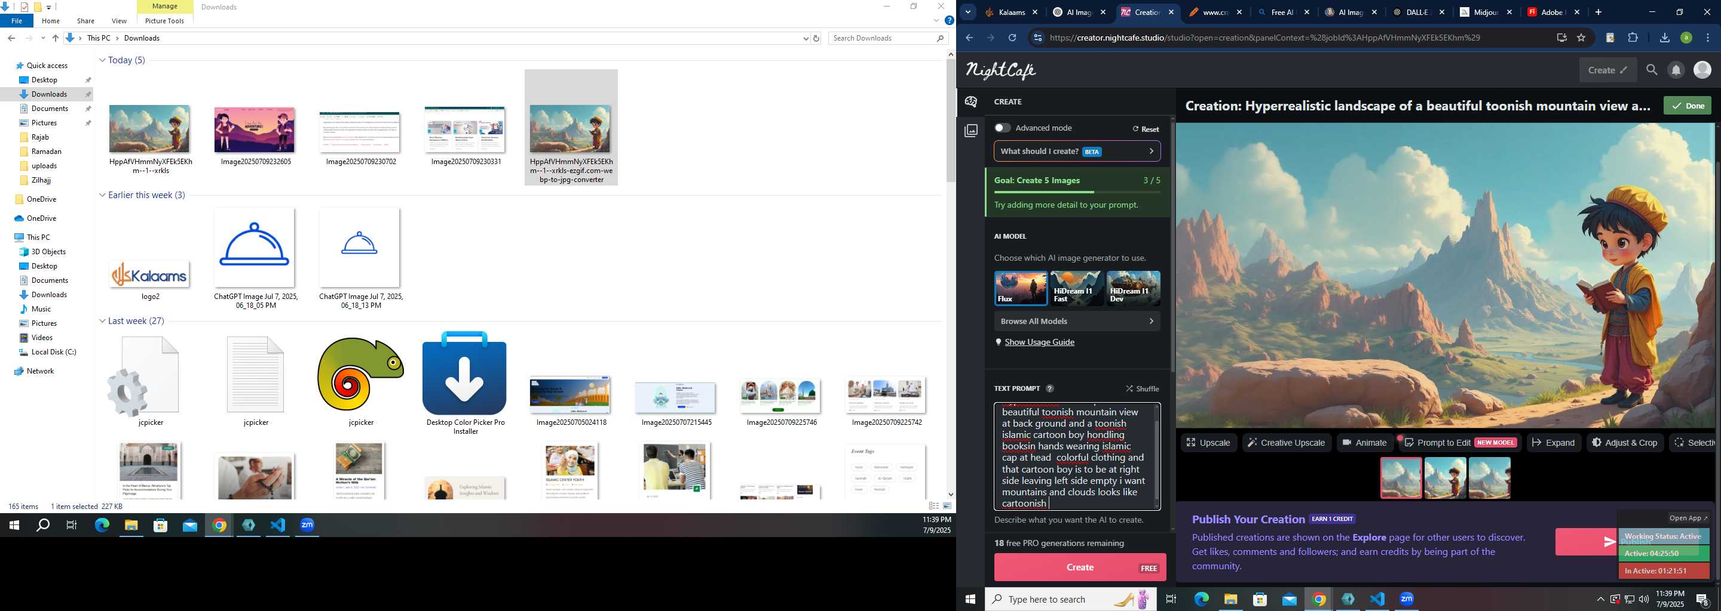Toggle Advanced mode switch

1002,128
